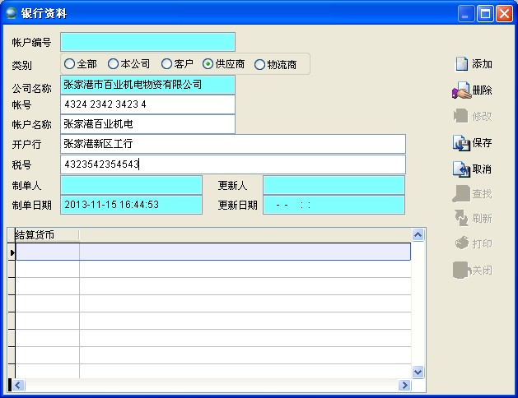
Task: Select the 物流商 radio option
Action: point(260,64)
